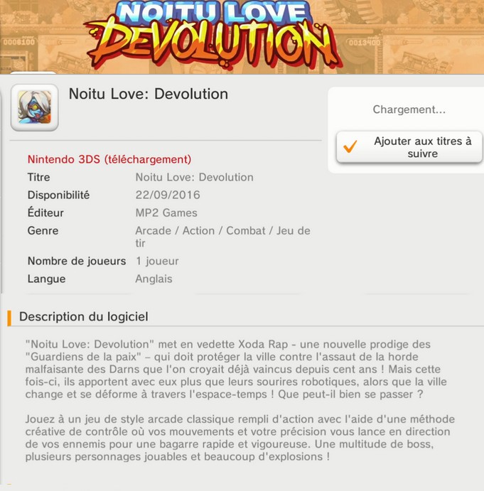Click the 0008100 score in the banner
Viewport: 484px width, 491px height.
pos(18,42)
